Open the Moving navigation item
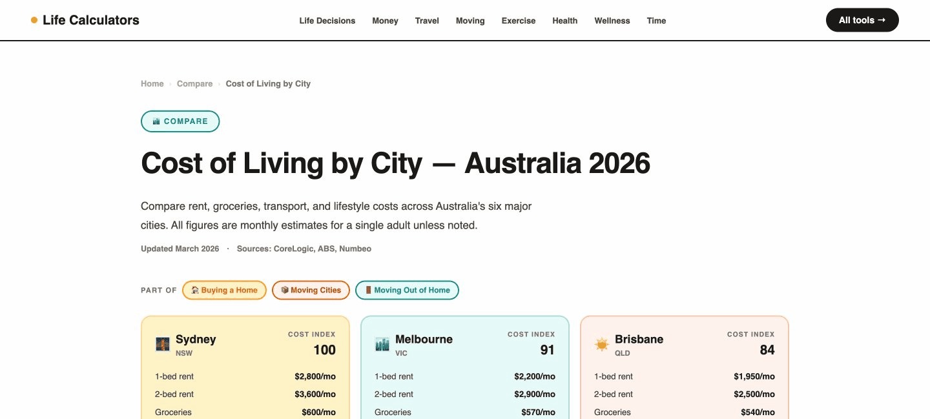Viewport: 930px width, 419px height. (470, 20)
